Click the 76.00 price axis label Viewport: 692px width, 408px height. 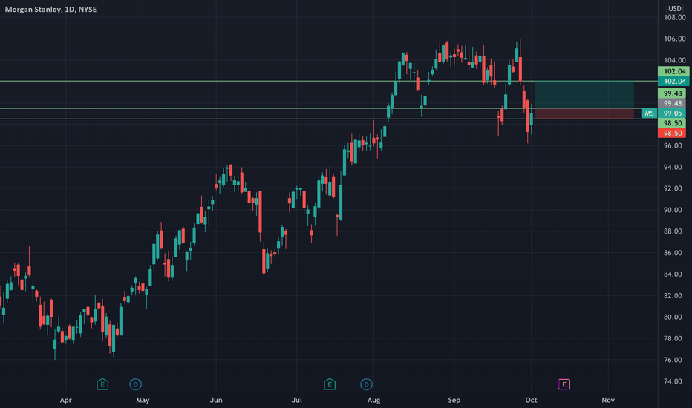click(673, 360)
